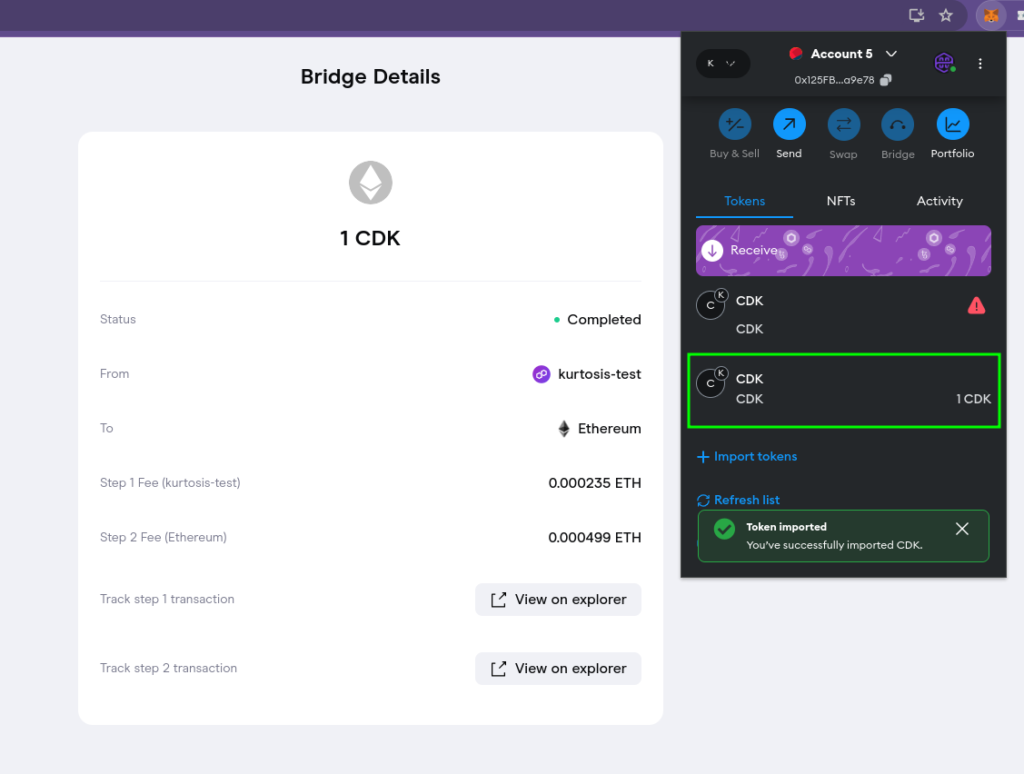The image size is (1024, 774).
Task: Click MetaMask fox extension icon
Action: click(x=991, y=15)
